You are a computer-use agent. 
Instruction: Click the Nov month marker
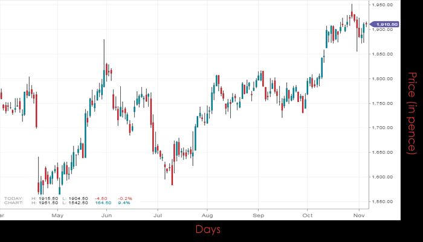point(358,214)
